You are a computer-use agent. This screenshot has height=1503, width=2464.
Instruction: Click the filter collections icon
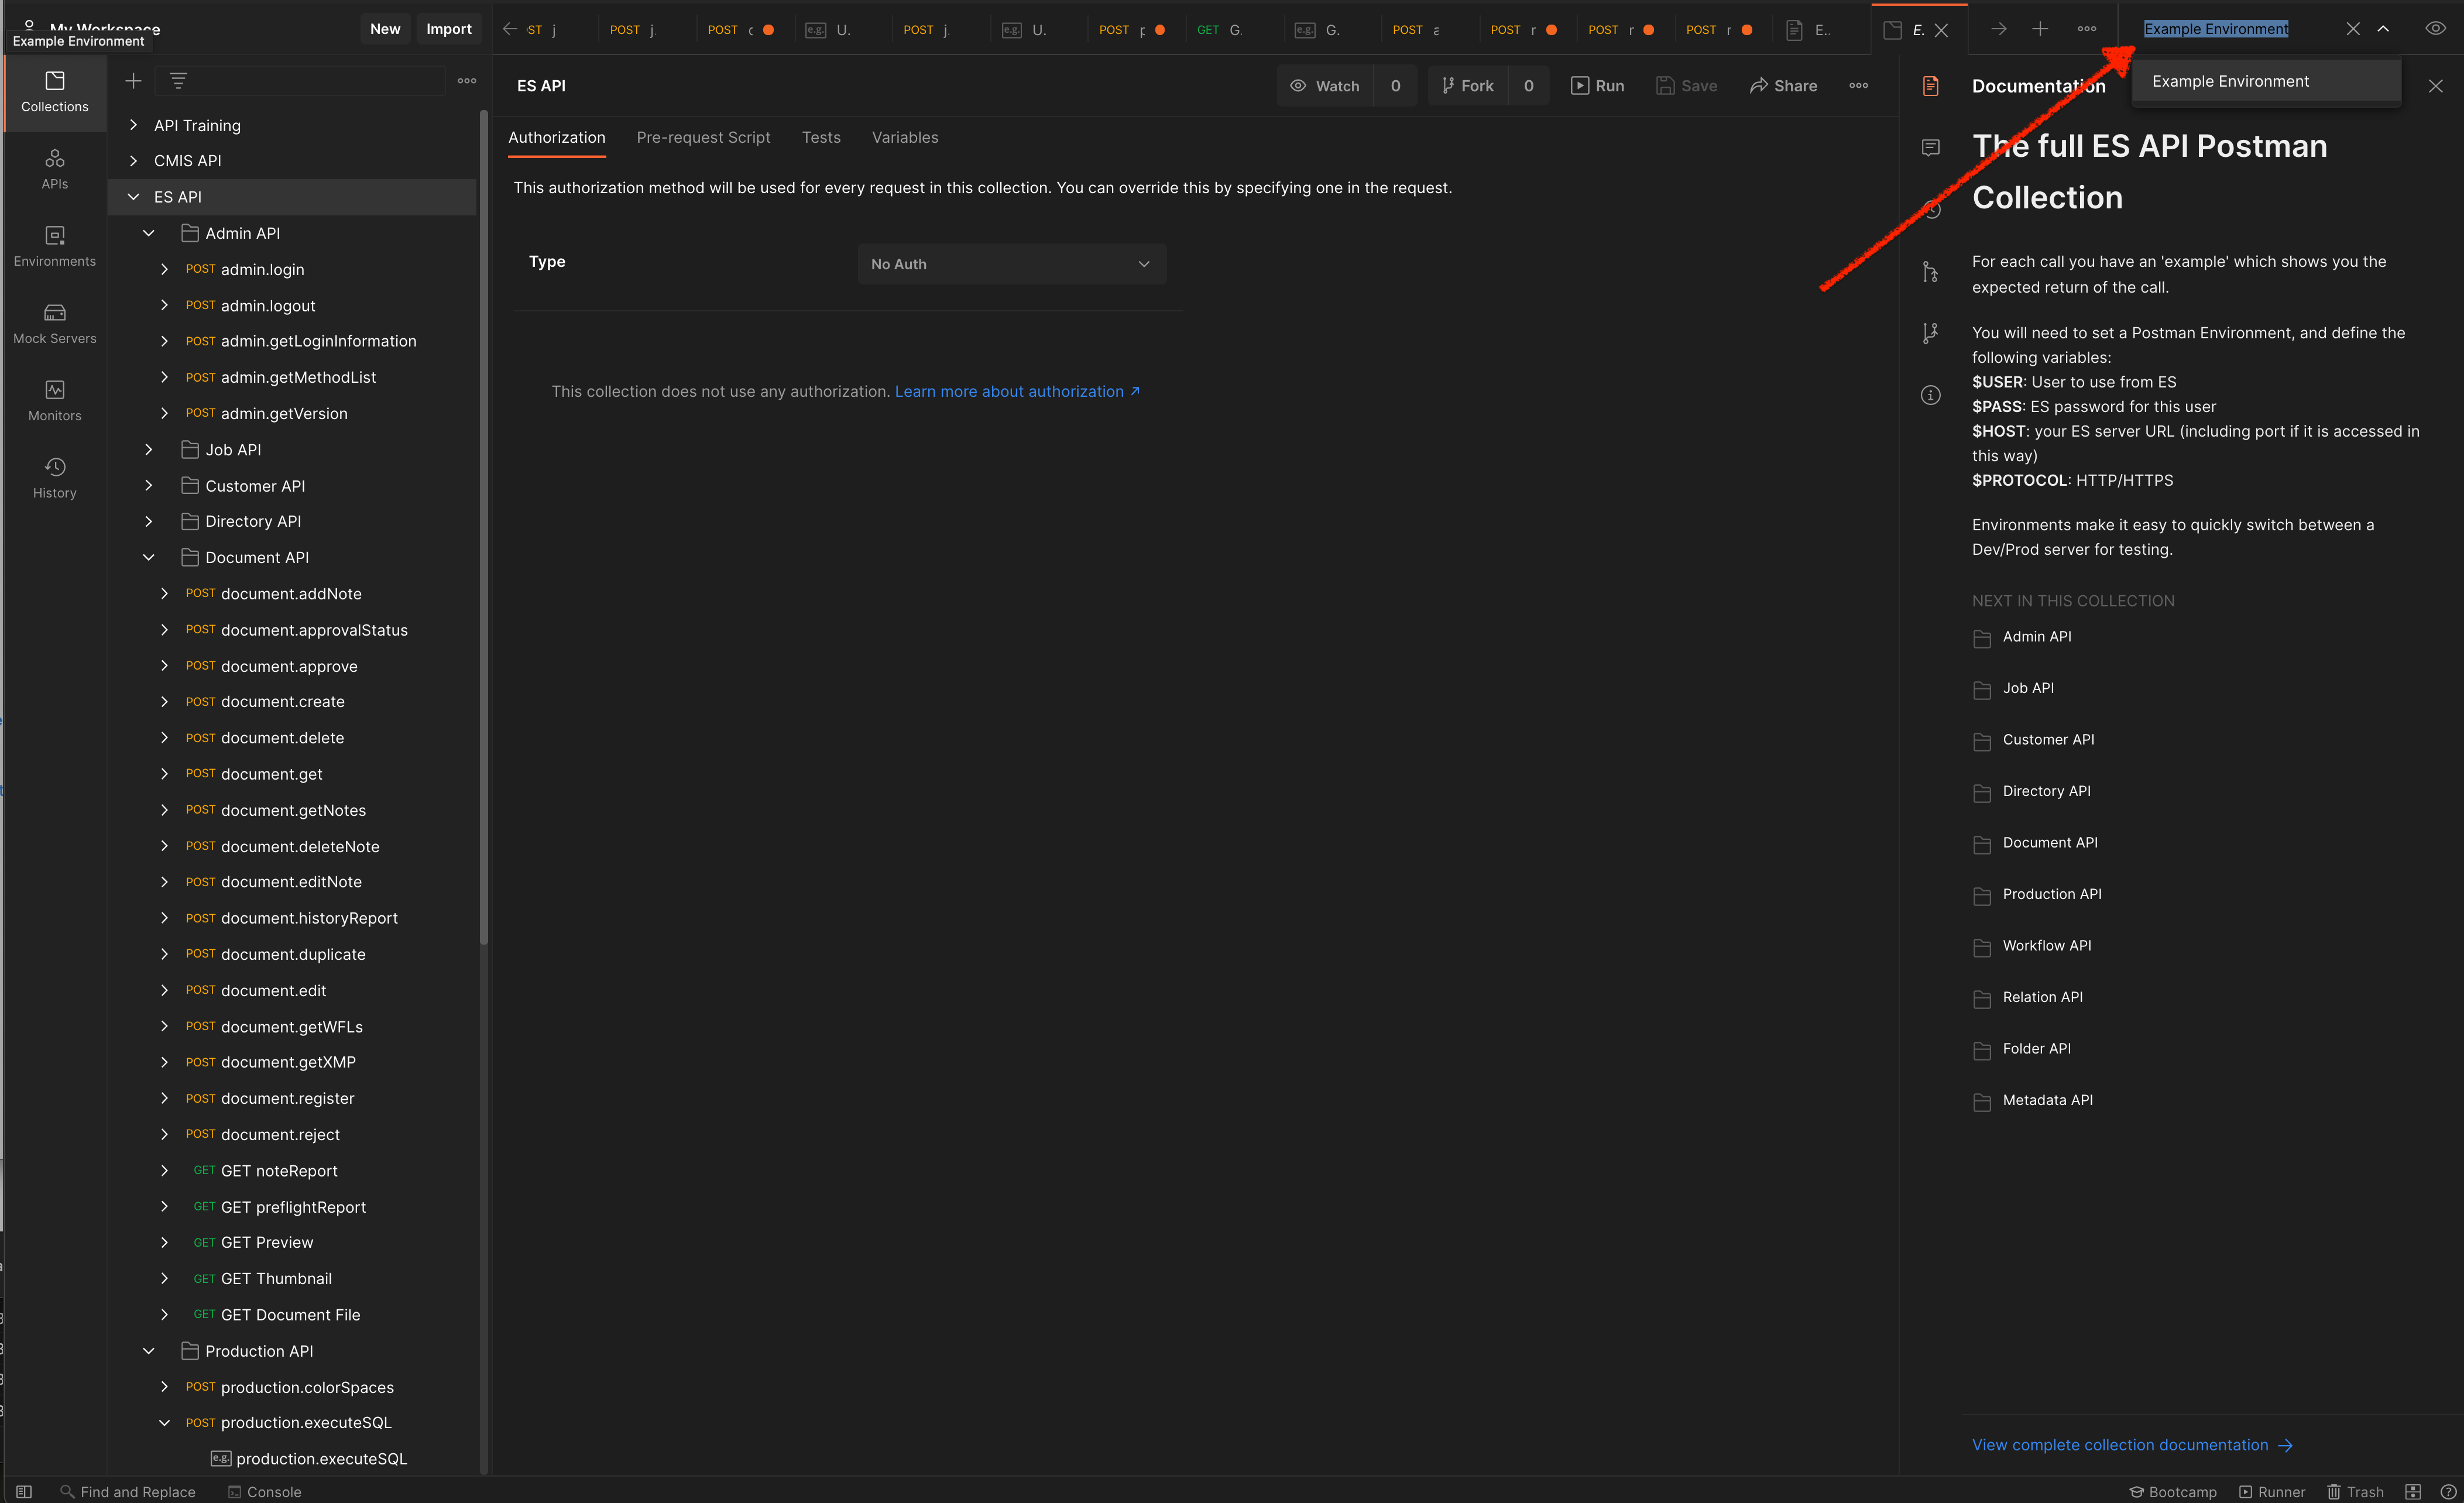pyautogui.click(x=178, y=80)
